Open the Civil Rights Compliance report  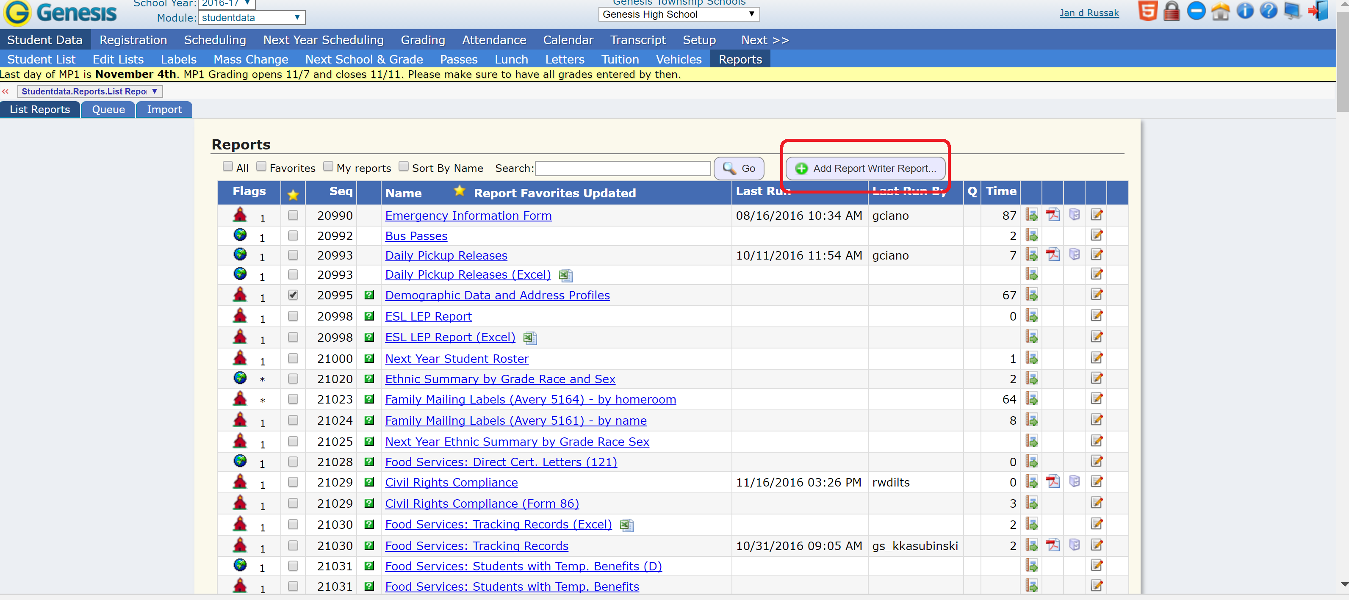click(451, 482)
